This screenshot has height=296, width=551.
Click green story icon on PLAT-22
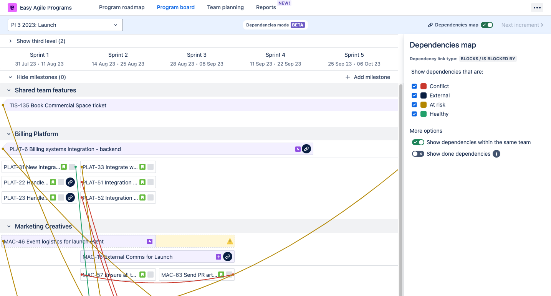pyautogui.click(x=53, y=182)
